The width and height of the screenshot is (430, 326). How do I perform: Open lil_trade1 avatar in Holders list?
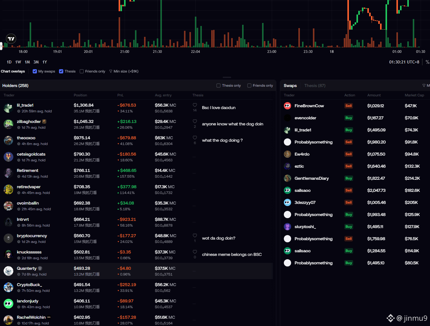pos(8,108)
